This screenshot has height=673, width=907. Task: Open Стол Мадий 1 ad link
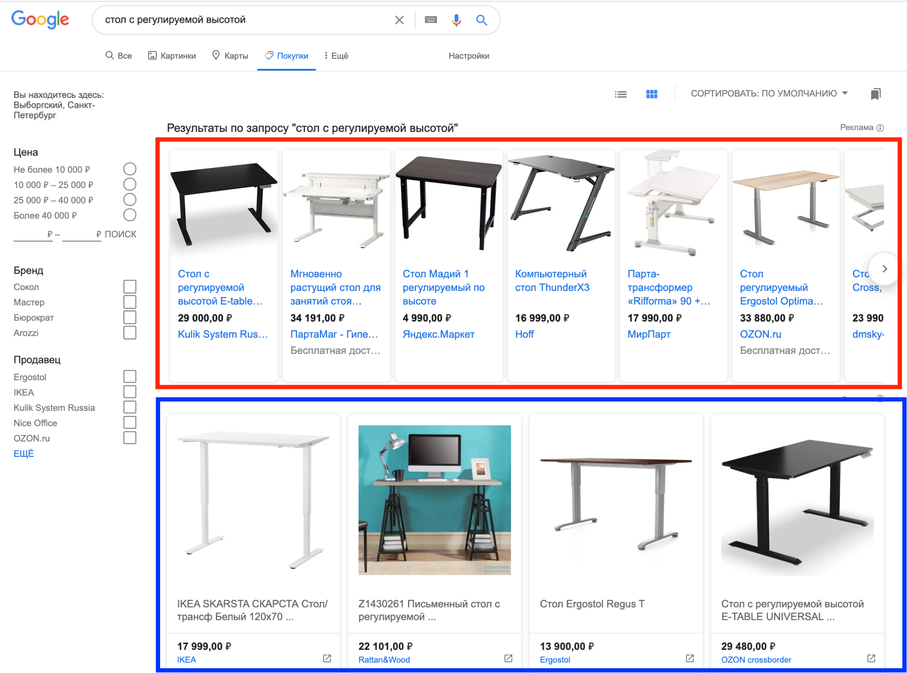click(x=444, y=287)
